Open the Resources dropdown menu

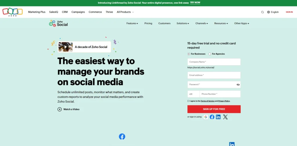pos(221,23)
